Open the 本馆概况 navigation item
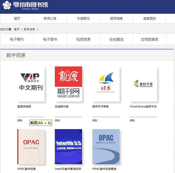 pyautogui.click(x=83, y=18)
